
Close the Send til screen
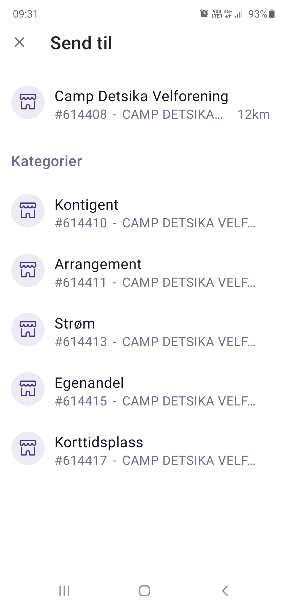point(20,43)
